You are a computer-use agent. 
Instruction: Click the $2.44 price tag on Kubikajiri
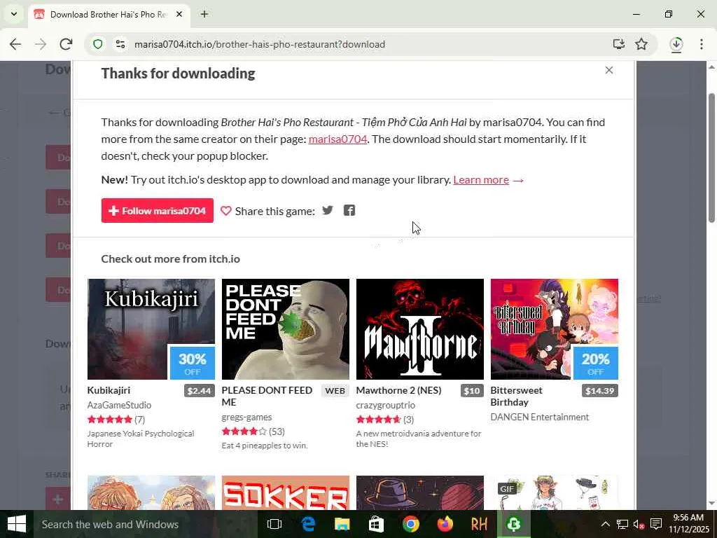click(x=200, y=391)
